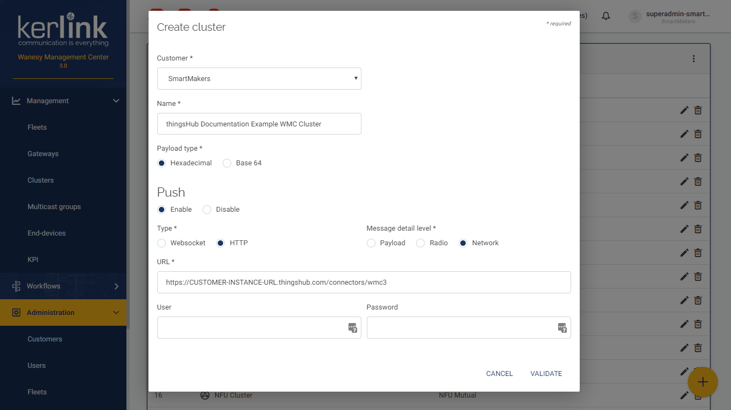Image resolution: width=731 pixels, height=410 pixels.
Task: Choose the Websocket push type
Action: click(x=162, y=243)
